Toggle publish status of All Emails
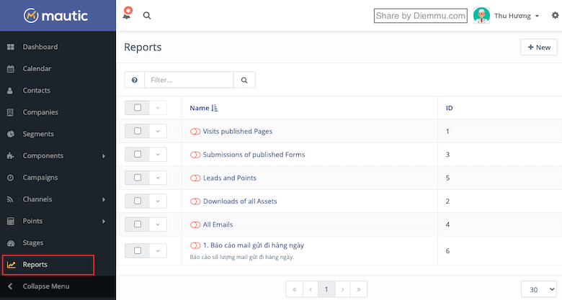This screenshot has height=300, width=562. [x=195, y=224]
